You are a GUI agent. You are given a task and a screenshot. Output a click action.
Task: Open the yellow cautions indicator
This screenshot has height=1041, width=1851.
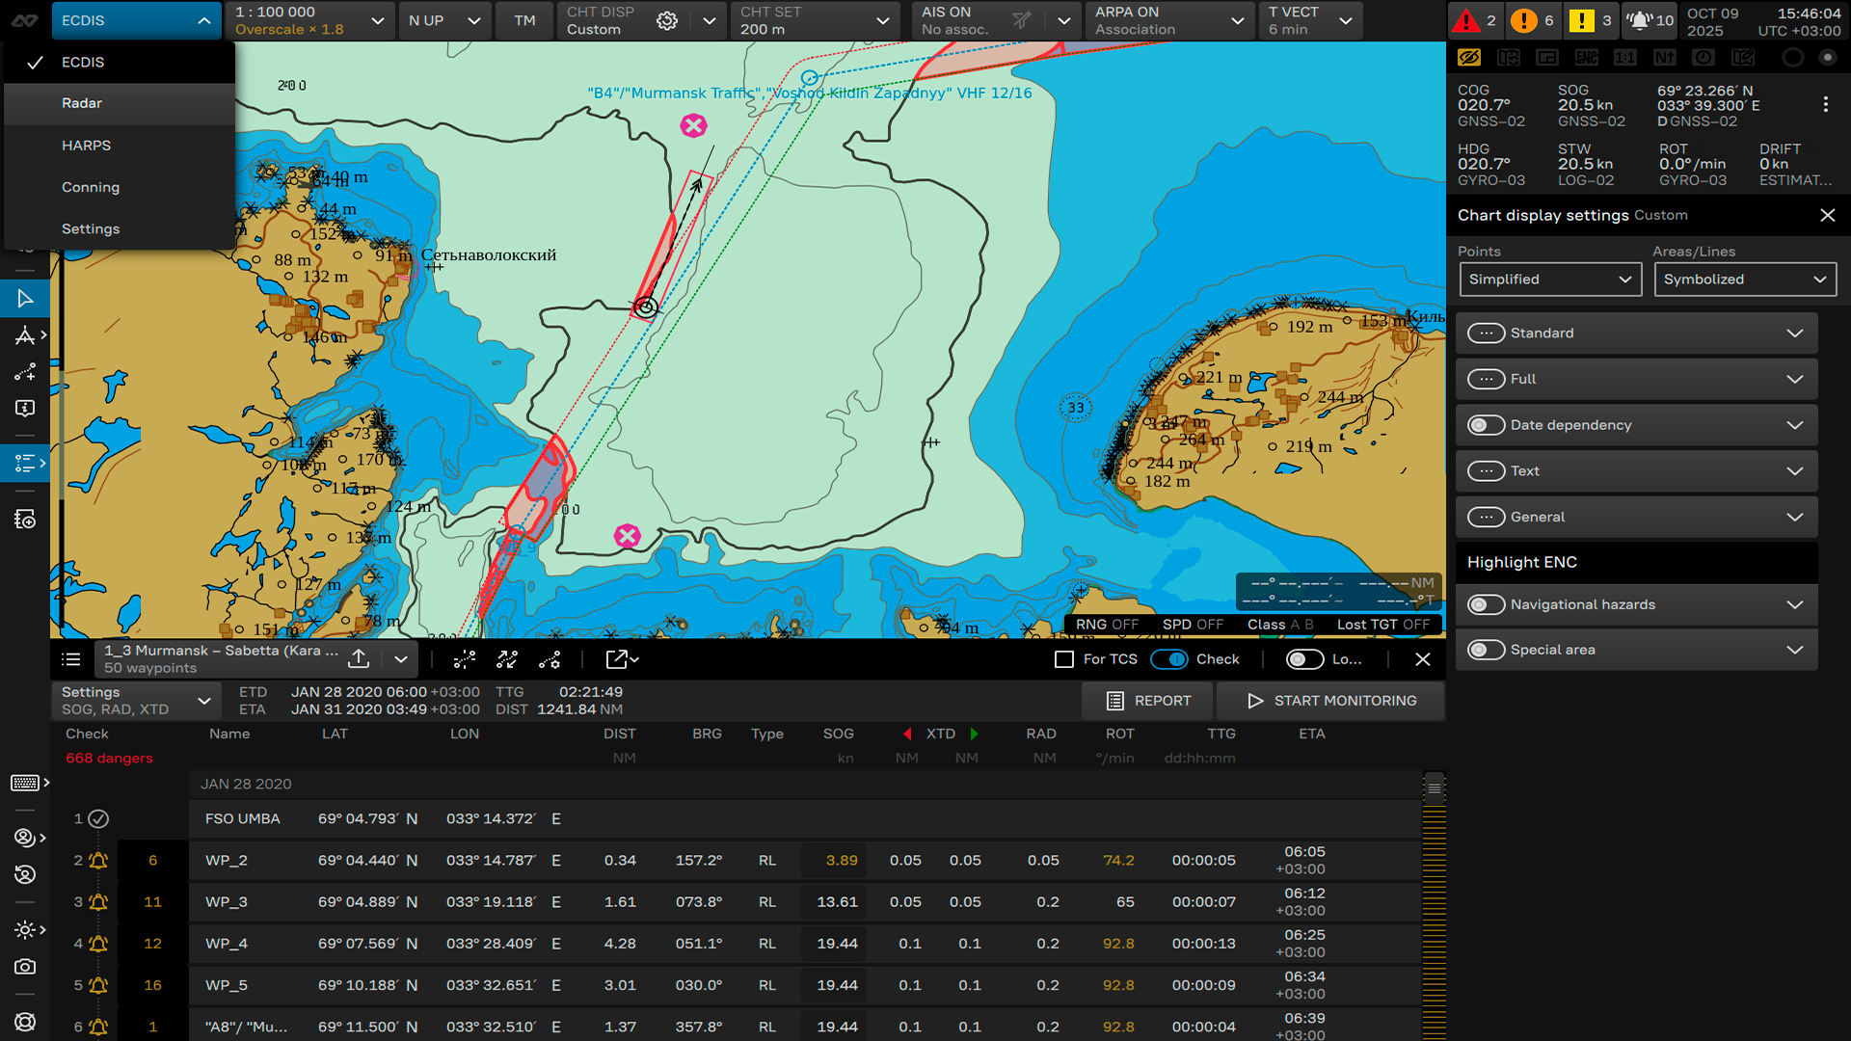(x=1582, y=20)
